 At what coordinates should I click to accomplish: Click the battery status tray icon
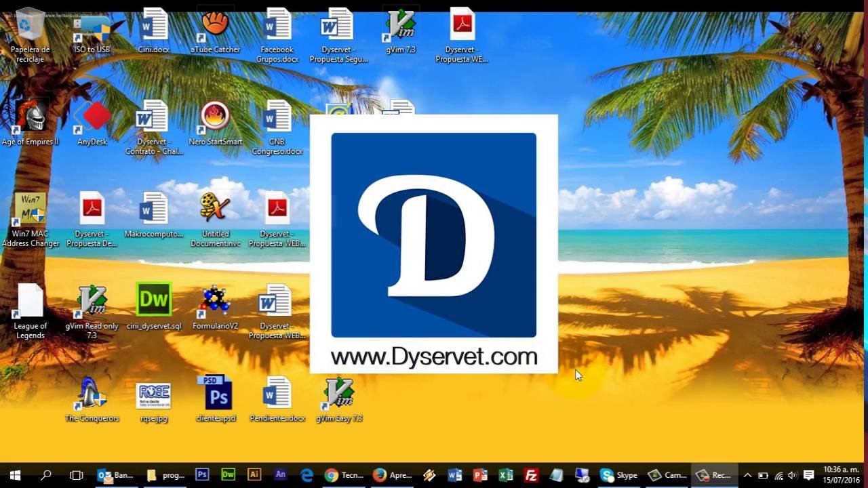[x=763, y=475]
